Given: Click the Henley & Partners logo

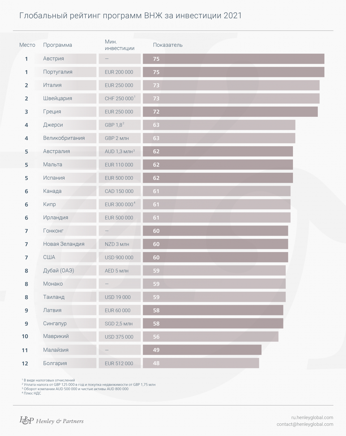Looking at the screenshot, I should [51, 421].
